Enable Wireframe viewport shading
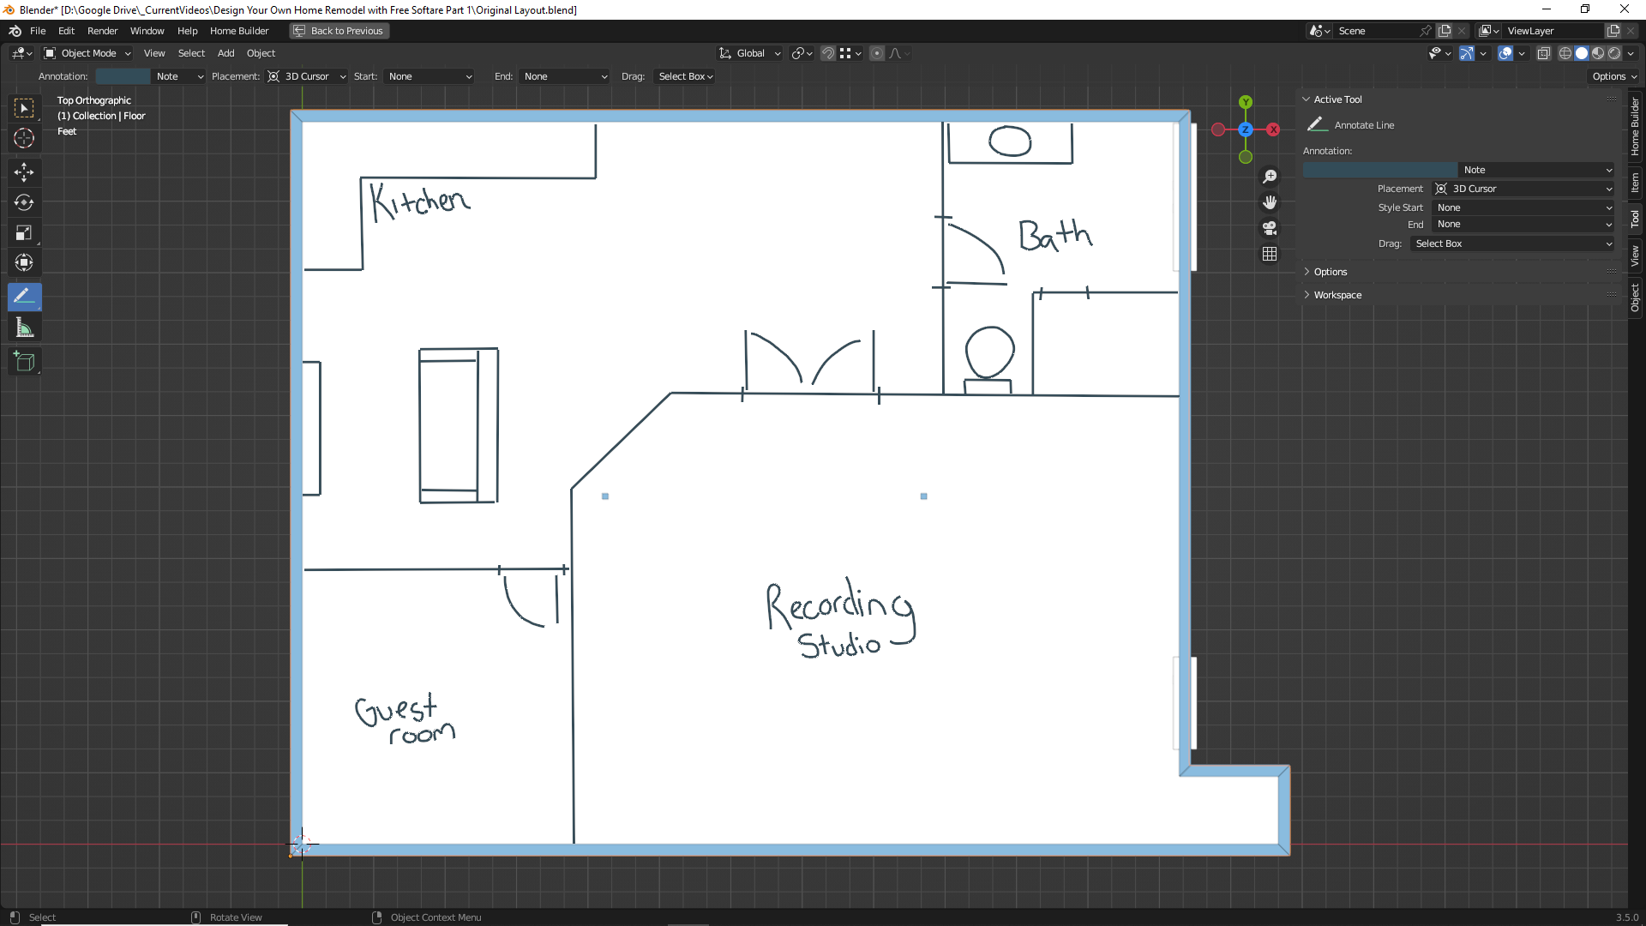 (1565, 52)
